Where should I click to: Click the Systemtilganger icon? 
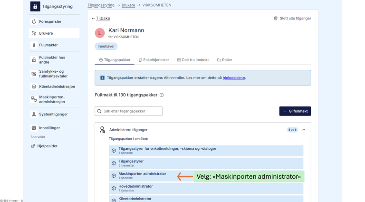pyautogui.click(x=34, y=114)
